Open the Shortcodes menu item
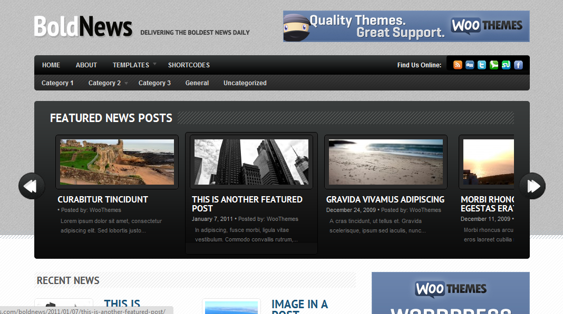Image resolution: width=563 pixels, height=314 pixels. 189,65
